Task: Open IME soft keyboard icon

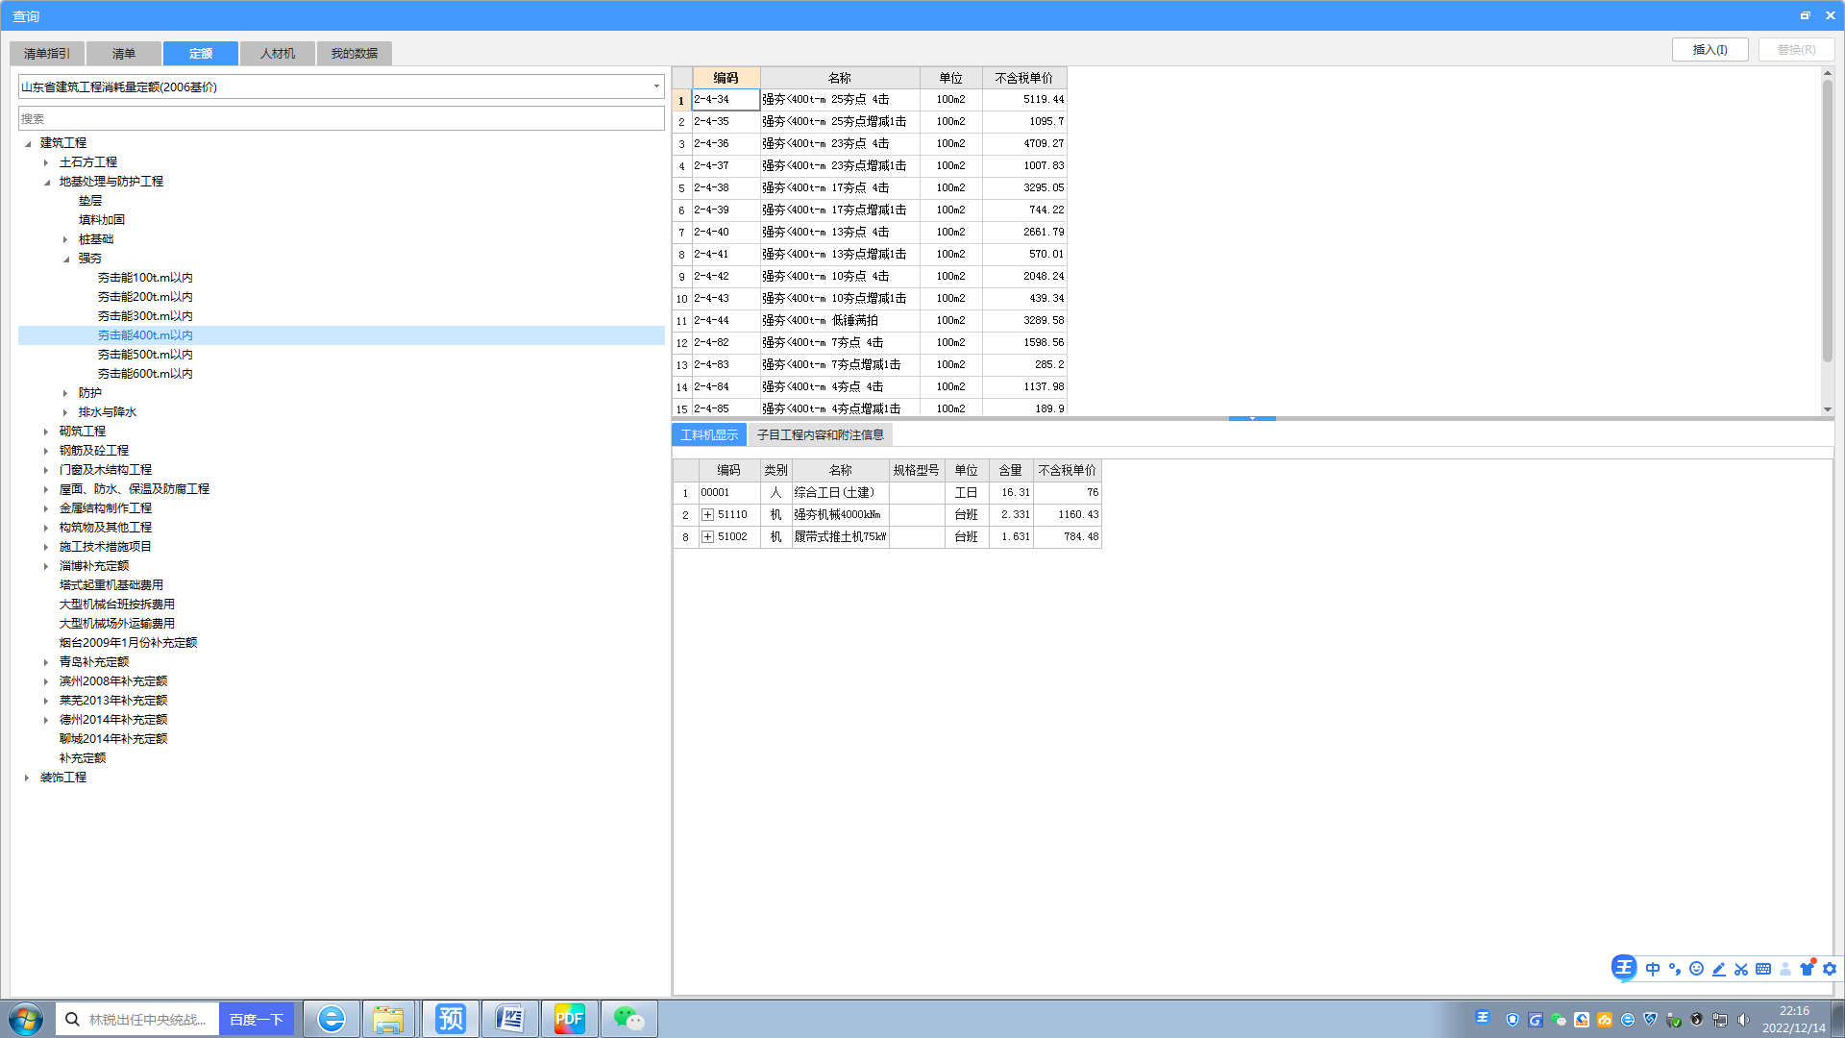Action: (1763, 969)
